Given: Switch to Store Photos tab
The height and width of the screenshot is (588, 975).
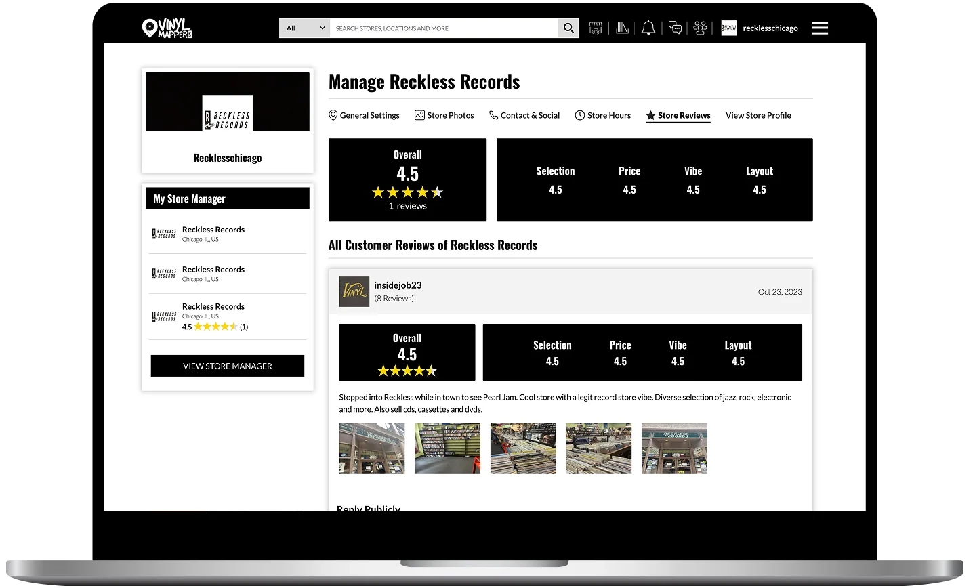Looking at the screenshot, I should [444, 115].
